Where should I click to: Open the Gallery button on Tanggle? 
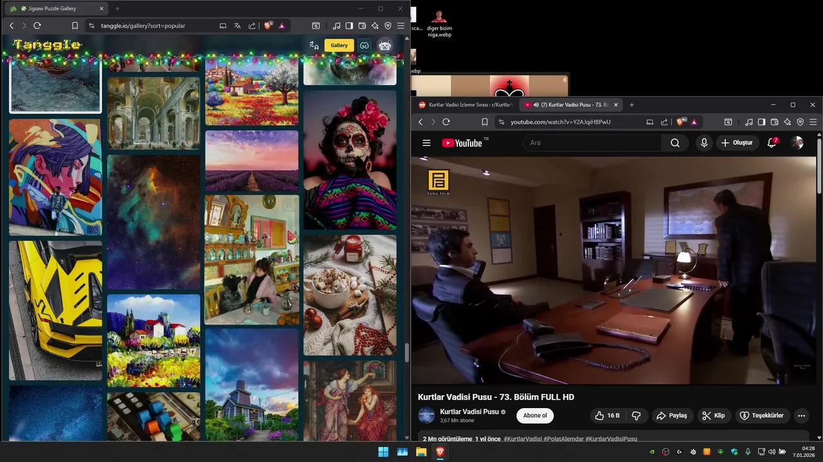click(339, 45)
